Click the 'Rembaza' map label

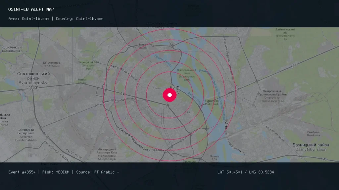(314, 135)
